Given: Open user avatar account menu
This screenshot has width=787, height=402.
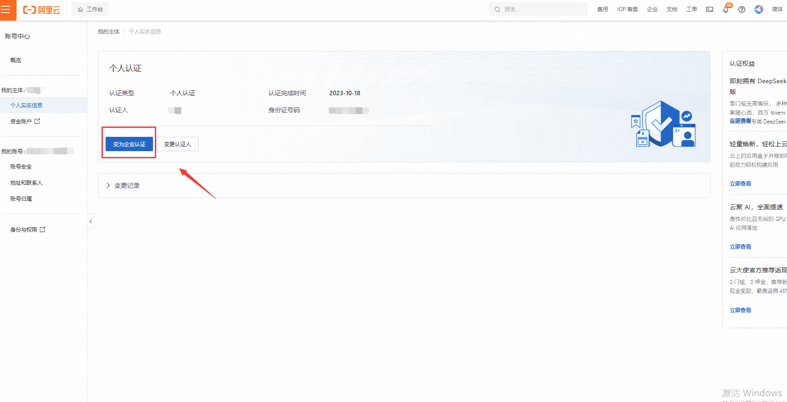Looking at the screenshot, I should tap(759, 9).
